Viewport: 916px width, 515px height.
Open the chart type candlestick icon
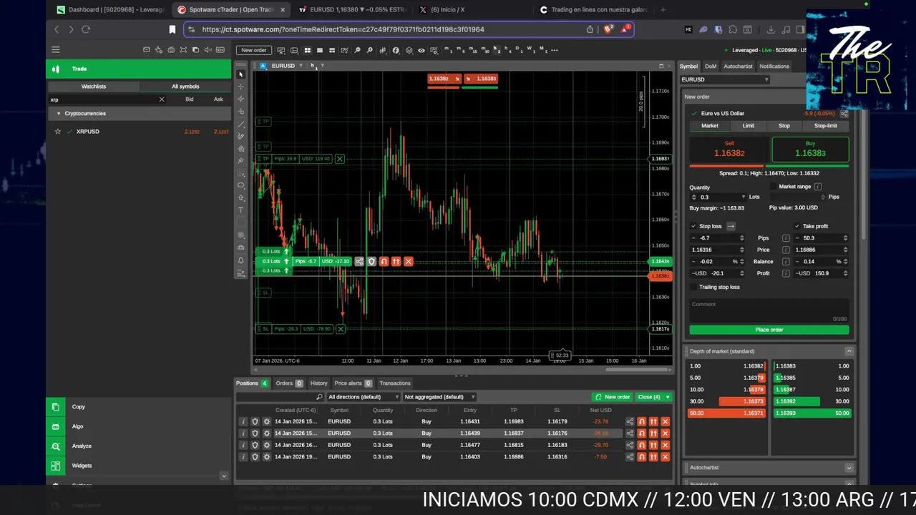383,50
